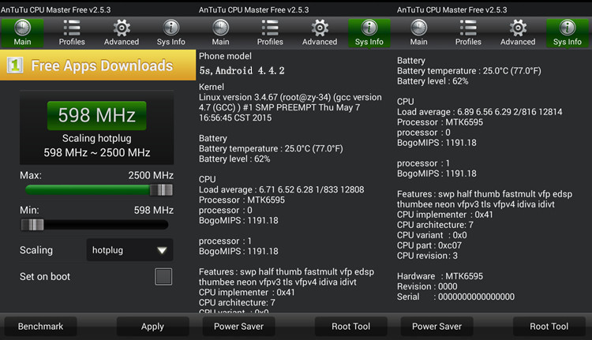
Task: Click Advanced gear icon in the middle panel
Action: (320, 28)
